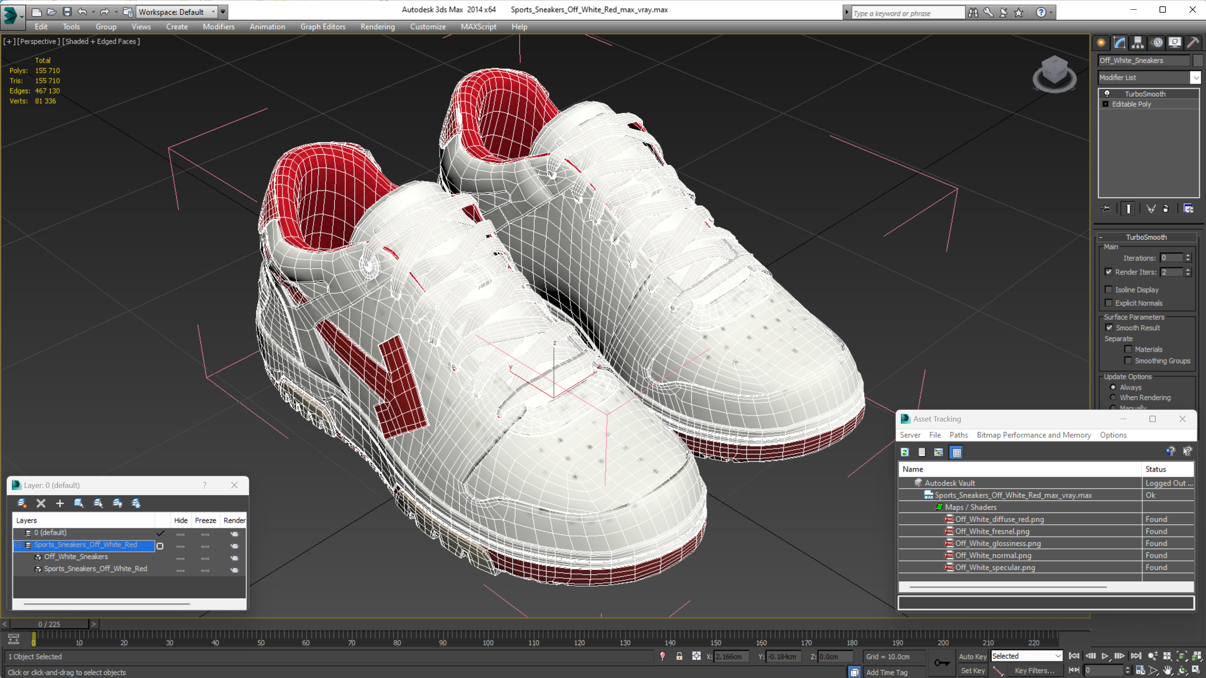Click Remove Modifier trash icon
This screenshot has height=678, width=1206.
tap(1166, 209)
